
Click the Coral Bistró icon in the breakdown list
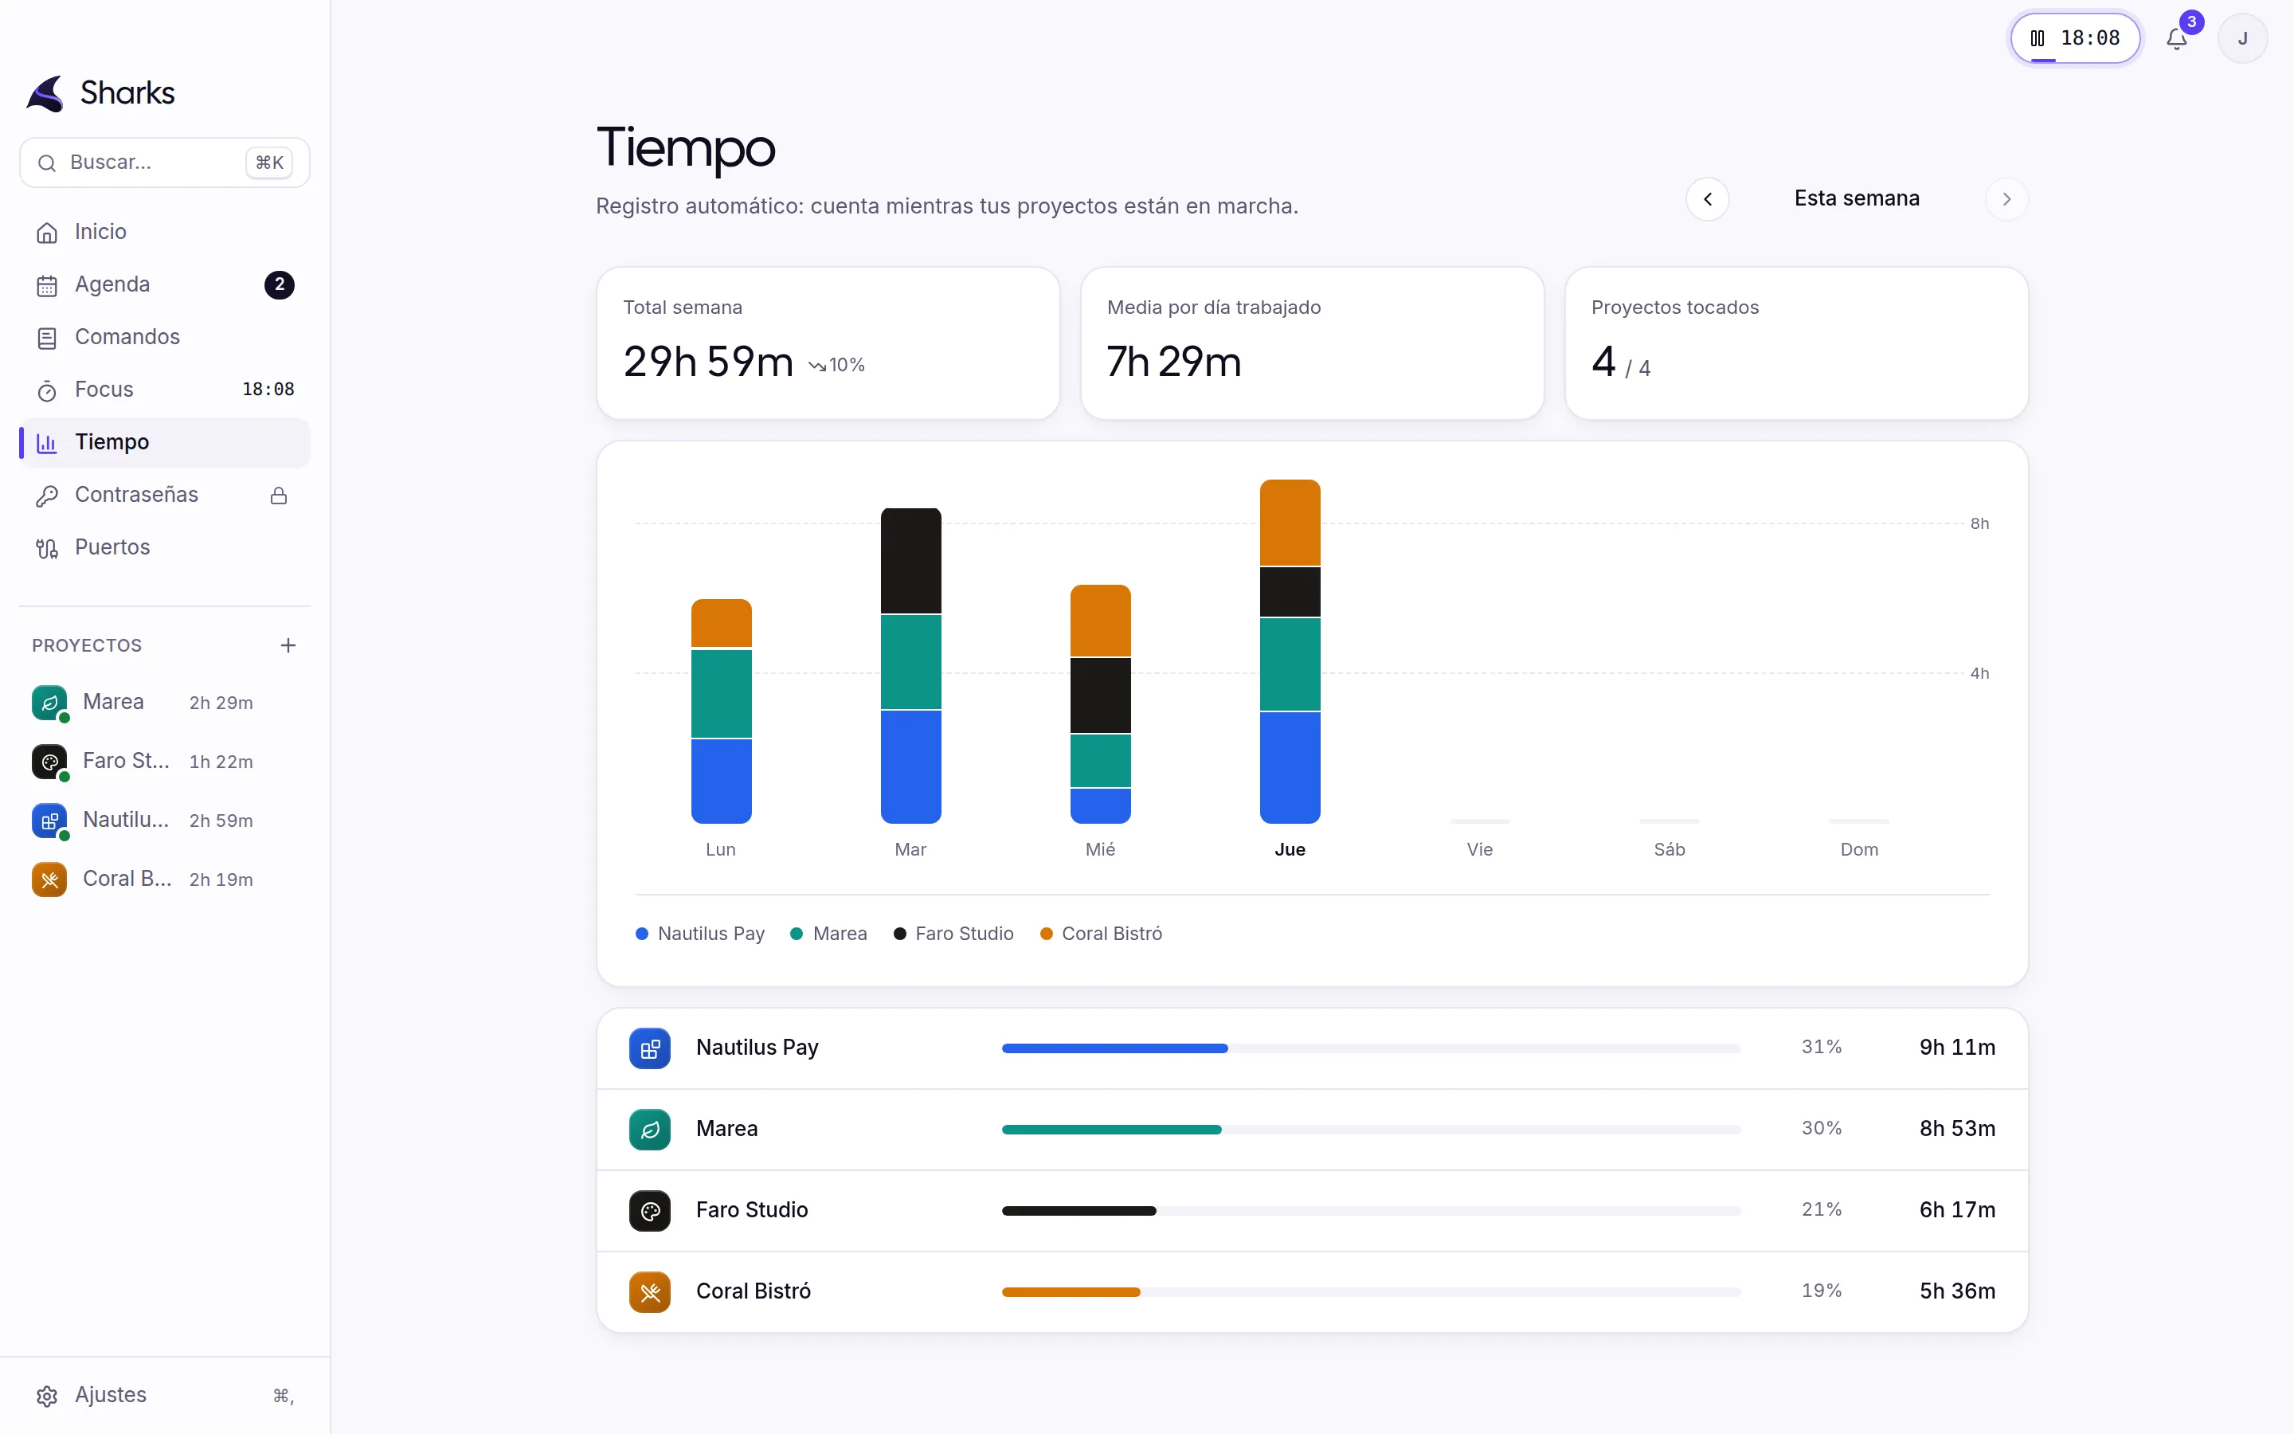(649, 1291)
